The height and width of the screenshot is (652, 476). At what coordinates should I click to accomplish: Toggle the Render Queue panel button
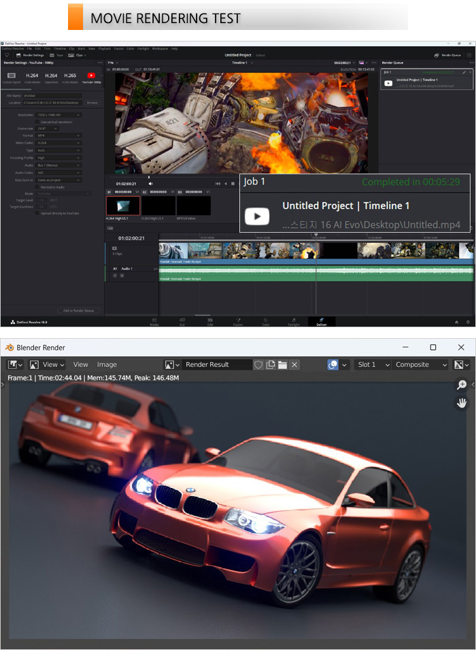pos(447,55)
